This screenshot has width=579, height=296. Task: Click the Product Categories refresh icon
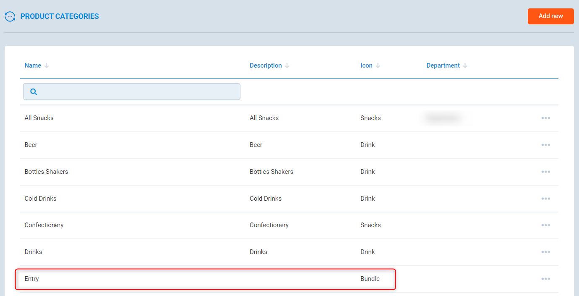coord(10,16)
